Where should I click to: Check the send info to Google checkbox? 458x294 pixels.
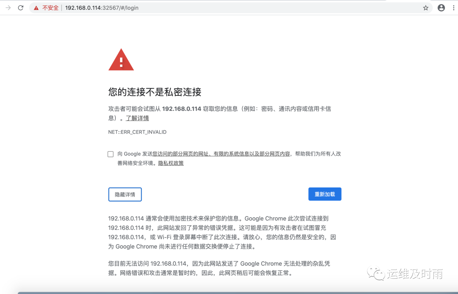(x=110, y=154)
